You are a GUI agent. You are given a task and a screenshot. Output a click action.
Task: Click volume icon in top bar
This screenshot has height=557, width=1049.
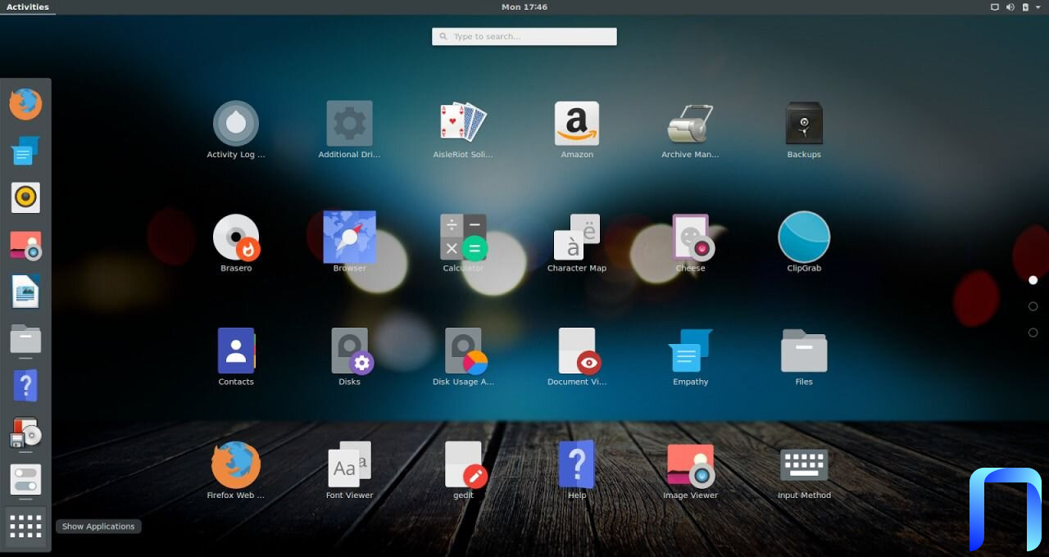pos(1010,7)
